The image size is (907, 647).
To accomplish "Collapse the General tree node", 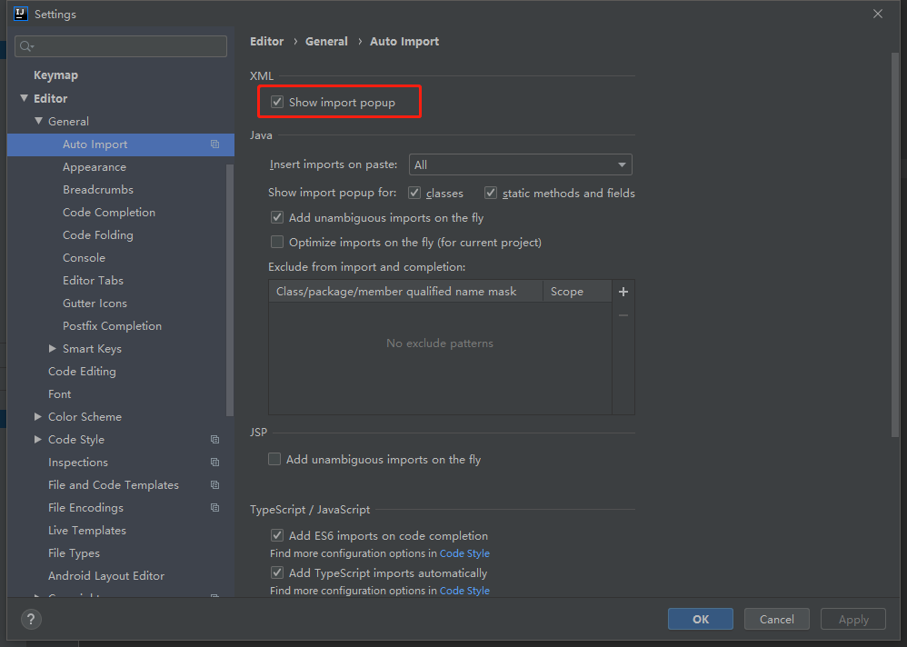I will [x=38, y=121].
